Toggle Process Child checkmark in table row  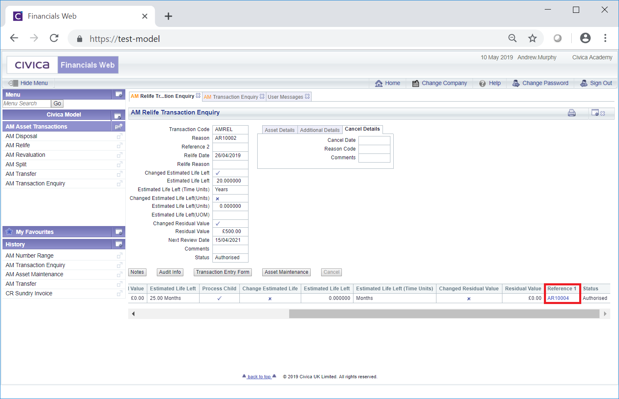point(219,298)
